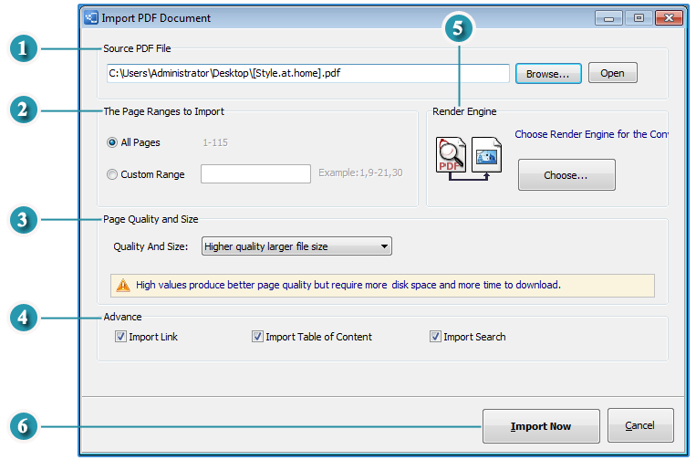Click the Cancel button

640,425
